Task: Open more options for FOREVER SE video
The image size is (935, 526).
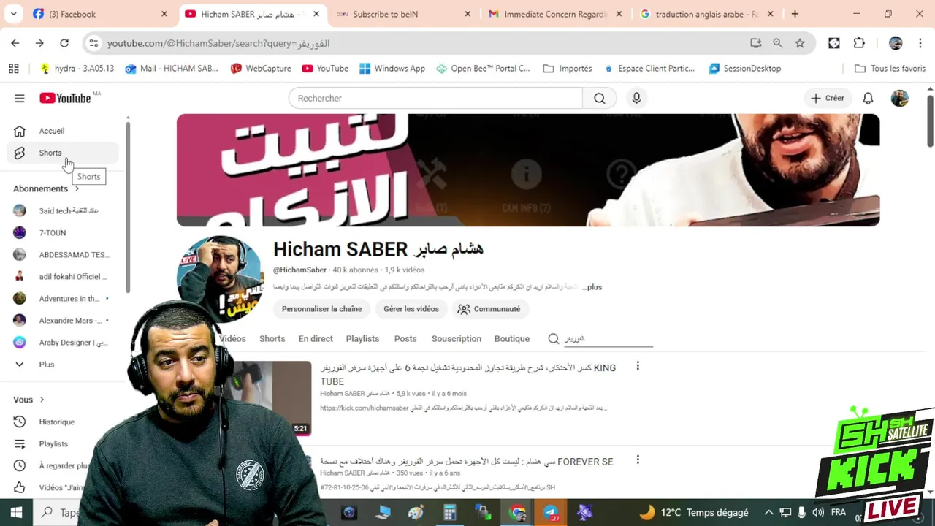Action: pyautogui.click(x=638, y=460)
